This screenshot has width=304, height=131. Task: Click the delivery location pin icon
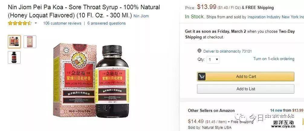[199, 51]
